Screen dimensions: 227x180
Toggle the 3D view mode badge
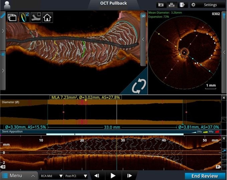[143, 15]
